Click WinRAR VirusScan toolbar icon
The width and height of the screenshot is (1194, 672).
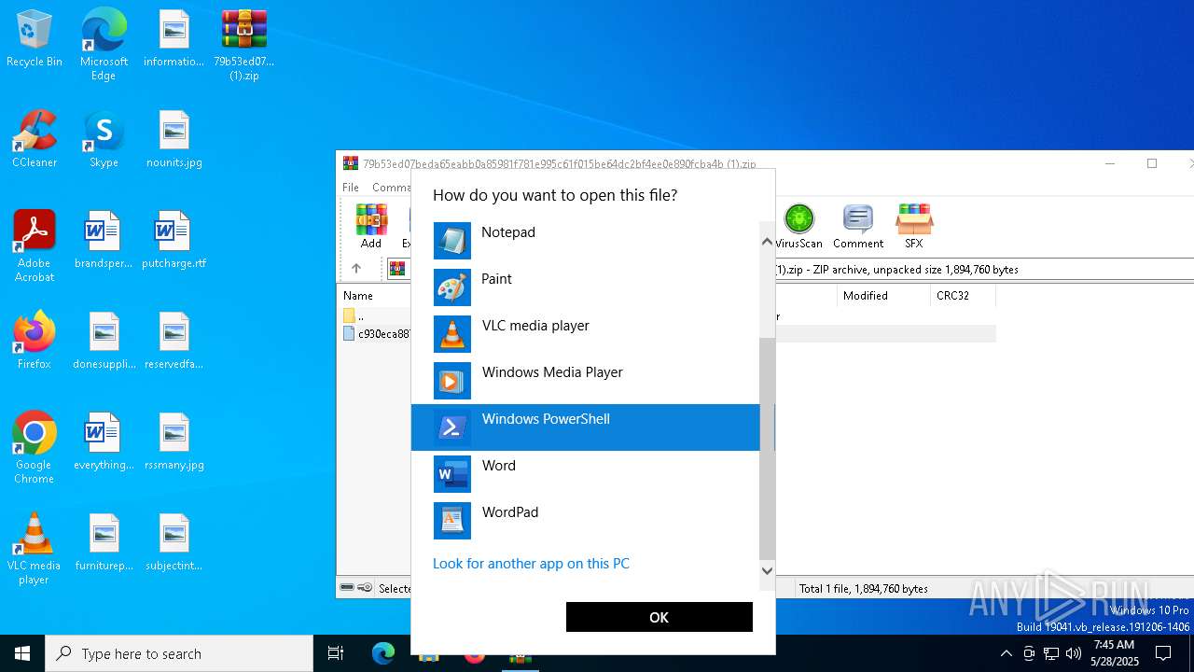[798, 227]
